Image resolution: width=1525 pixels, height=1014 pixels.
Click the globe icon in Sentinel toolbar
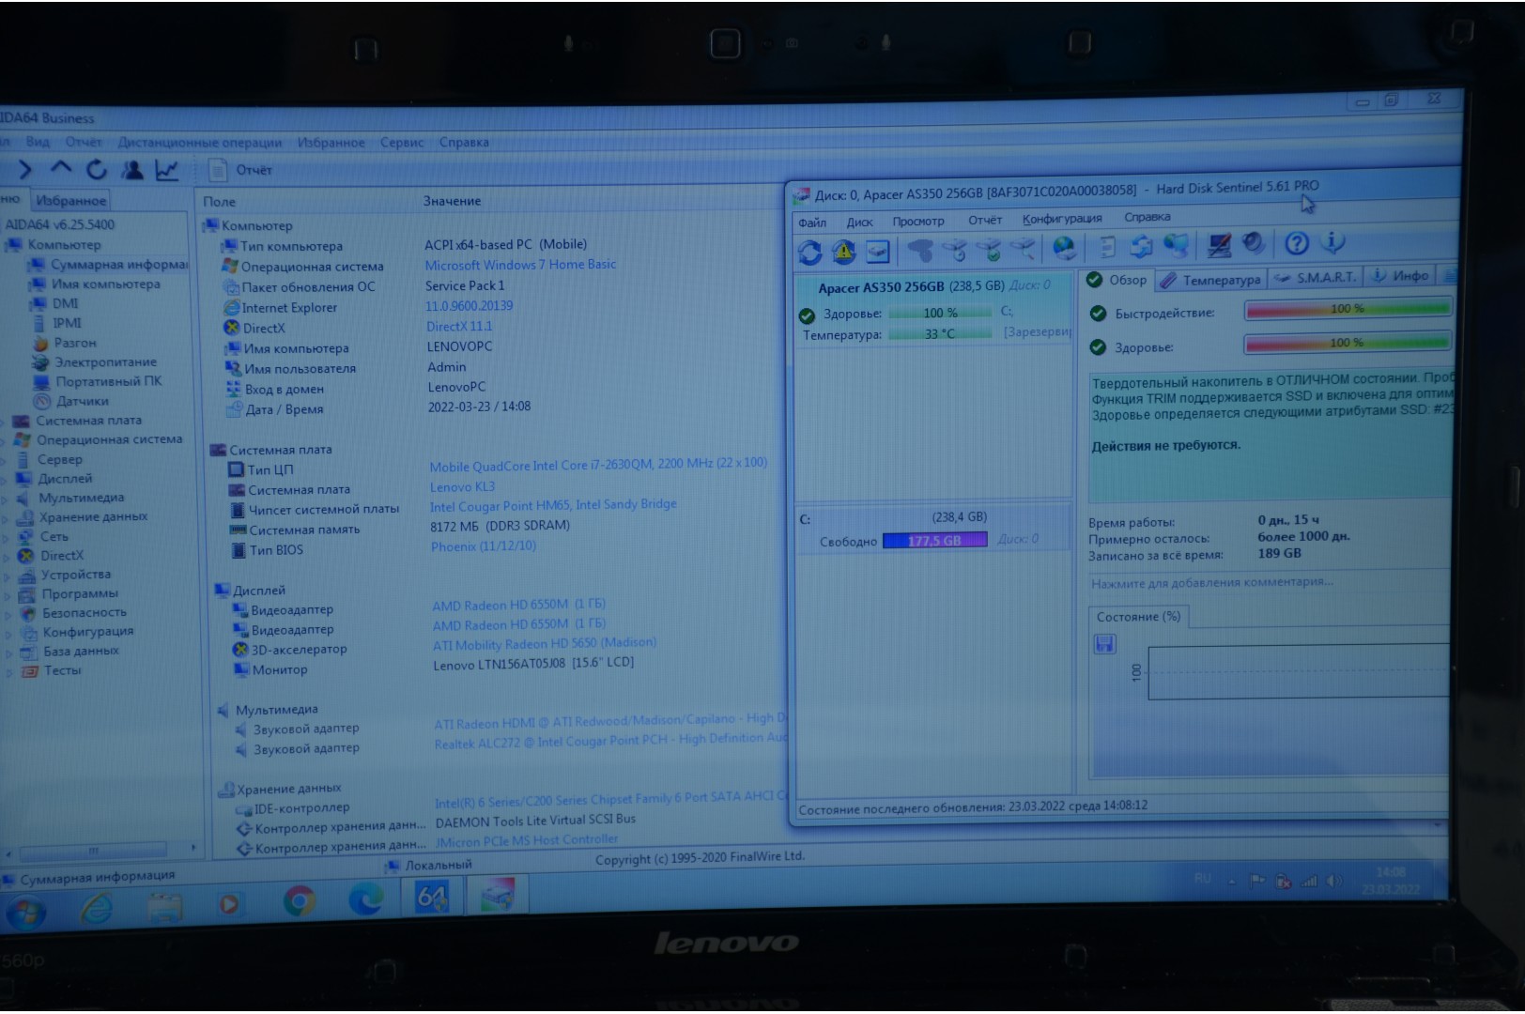[1064, 247]
